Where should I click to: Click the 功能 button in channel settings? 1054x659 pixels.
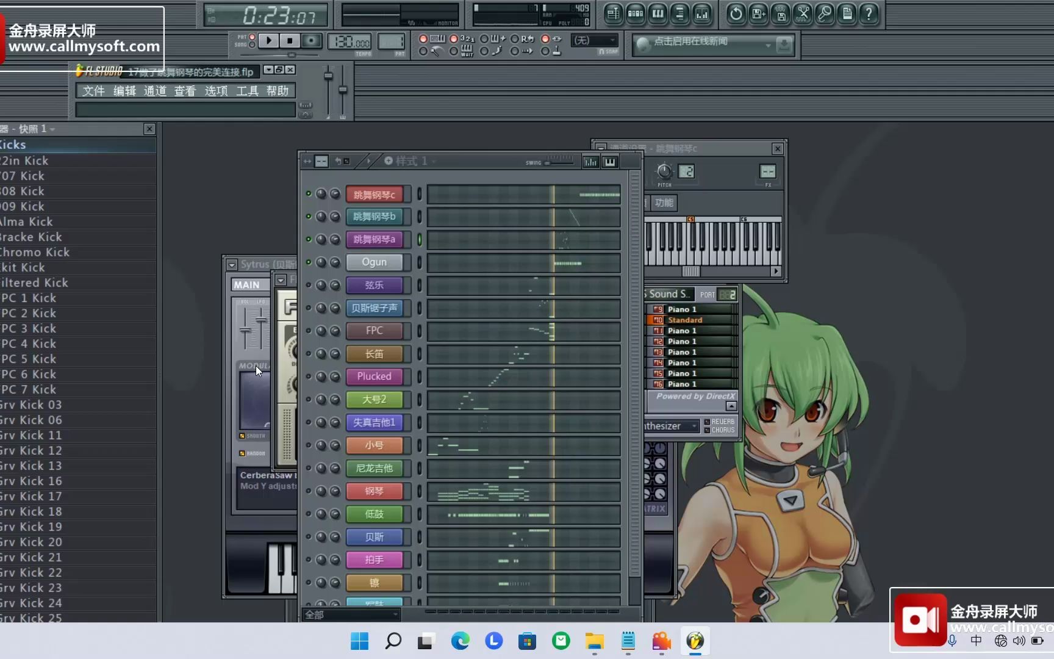(663, 203)
